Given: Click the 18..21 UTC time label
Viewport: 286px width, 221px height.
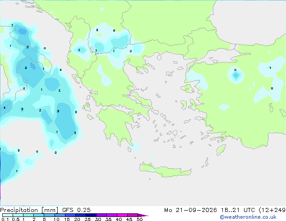Looking at the screenshot, I should [238, 210].
